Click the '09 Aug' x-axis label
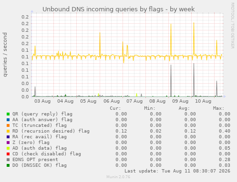 pyautogui.click(x=180, y=101)
